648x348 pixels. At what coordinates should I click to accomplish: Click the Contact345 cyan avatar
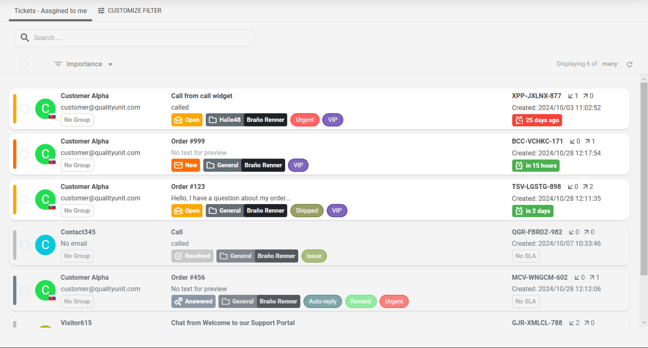coord(45,245)
